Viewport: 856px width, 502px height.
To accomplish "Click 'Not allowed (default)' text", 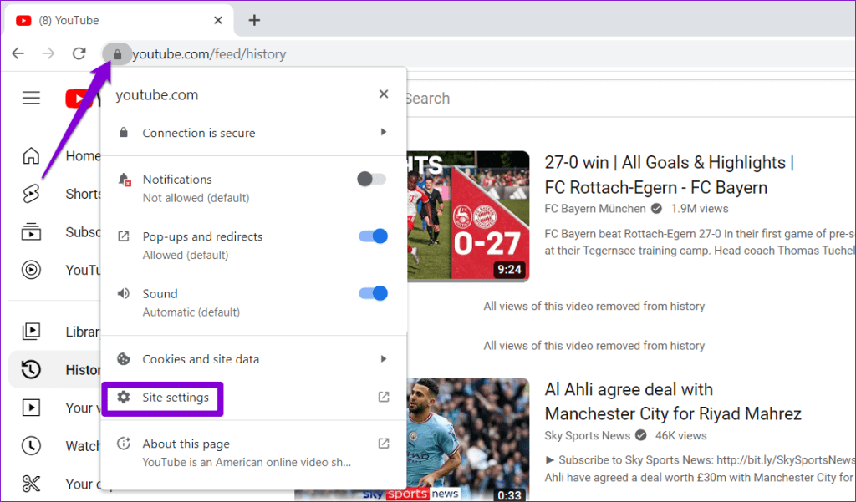I will [196, 198].
